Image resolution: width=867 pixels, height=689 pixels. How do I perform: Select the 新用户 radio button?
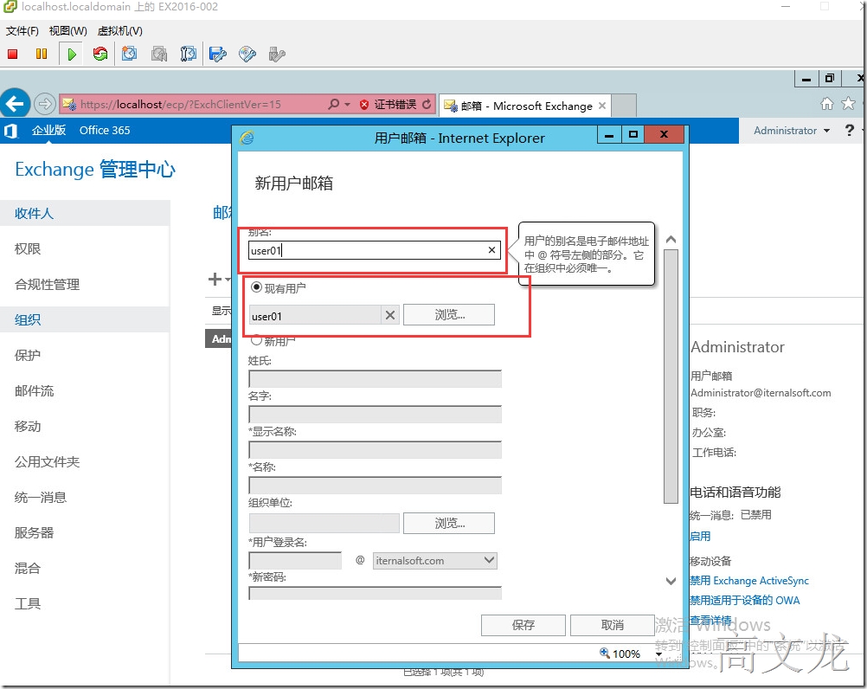pyautogui.click(x=257, y=339)
